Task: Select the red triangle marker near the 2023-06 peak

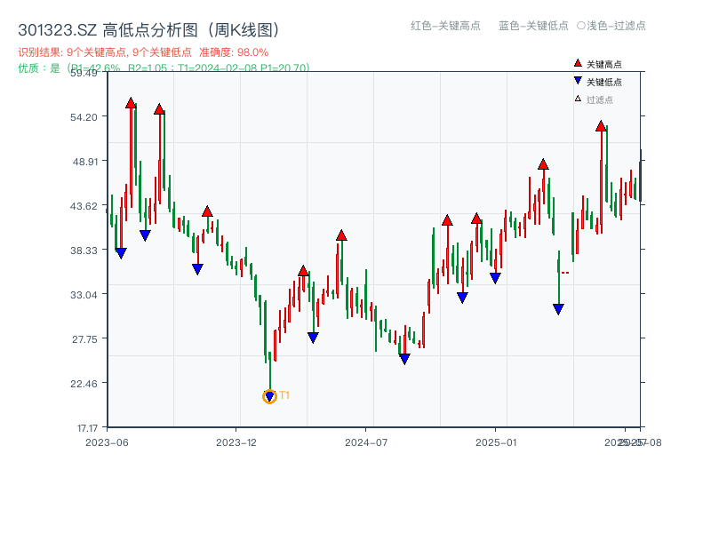Action: click(131, 102)
